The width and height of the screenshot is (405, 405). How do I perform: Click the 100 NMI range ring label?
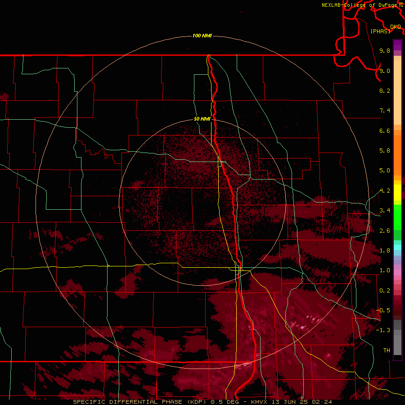point(202,36)
